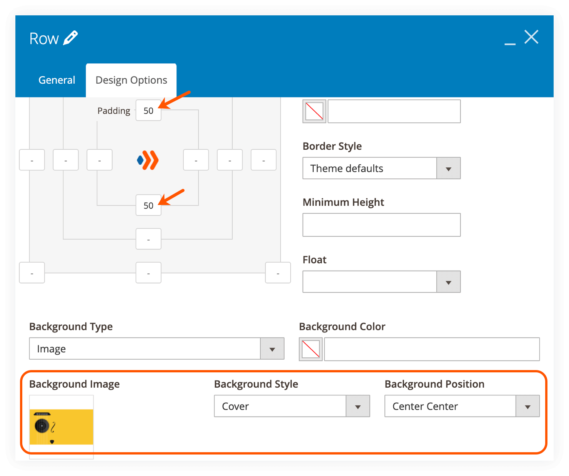
Task: Close the Row dialog with the X icon
Action: coord(531,37)
